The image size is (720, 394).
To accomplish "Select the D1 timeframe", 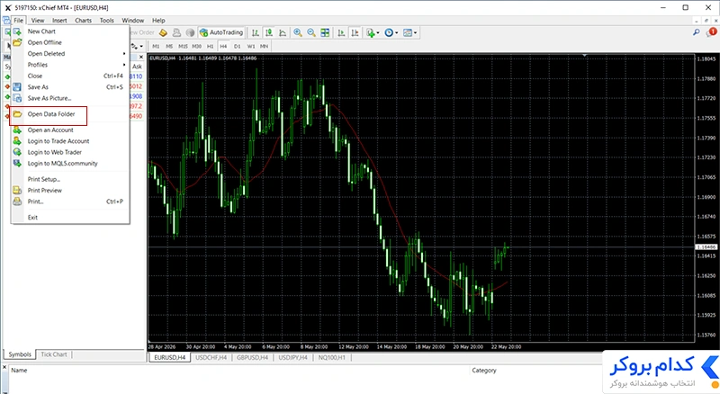I will pyautogui.click(x=237, y=47).
